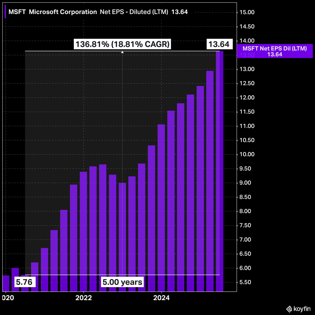The width and height of the screenshot is (315, 315).
Task: Click the 10.00 y-axis label
Action: [x=247, y=154]
